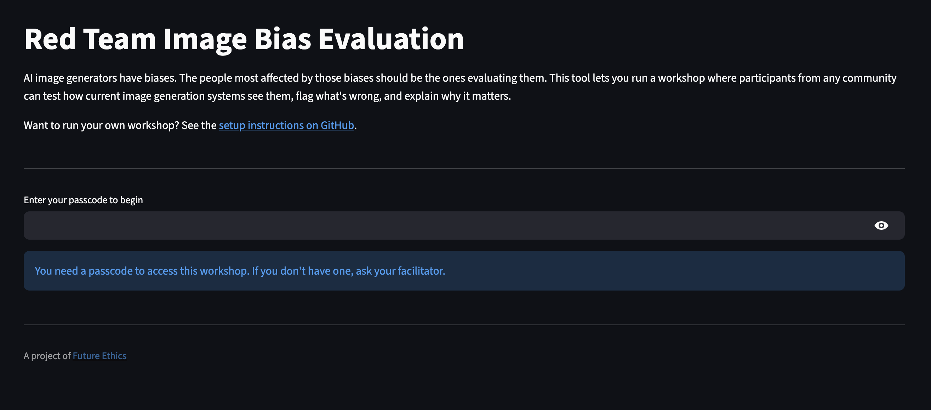Click 'You need a passcode' in the alert

tap(84, 271)
